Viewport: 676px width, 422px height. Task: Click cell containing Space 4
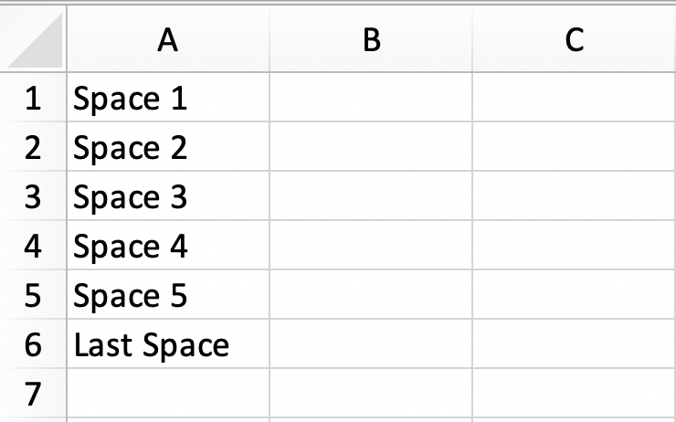point(168,246)
